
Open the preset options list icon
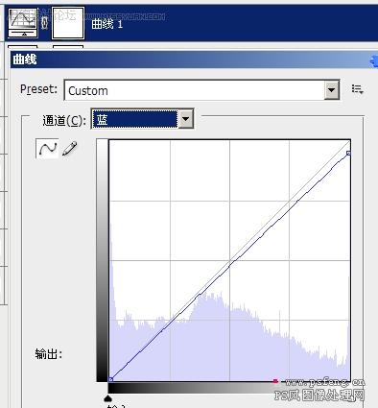pos(357,89)
